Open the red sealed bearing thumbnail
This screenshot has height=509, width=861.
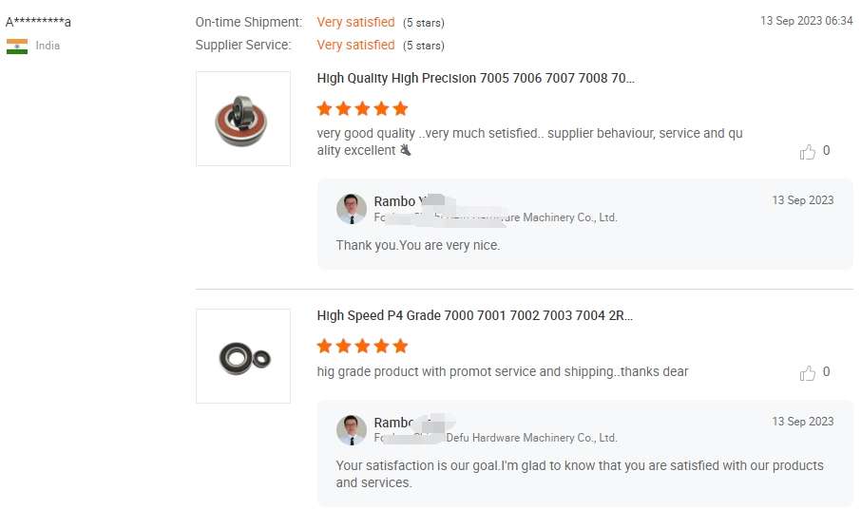pyautogui.click(x=243, y=119)
